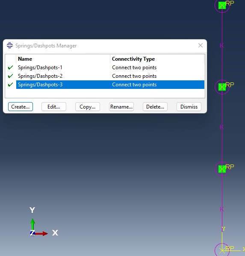
Task: Toggle green checkmark for Springs/Dashpots-1
Action: [x=10, y=68]
